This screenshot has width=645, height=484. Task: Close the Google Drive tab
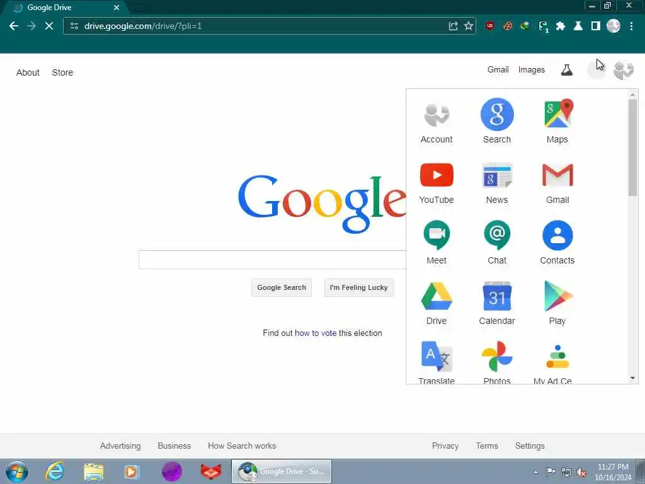pos(117,8)
